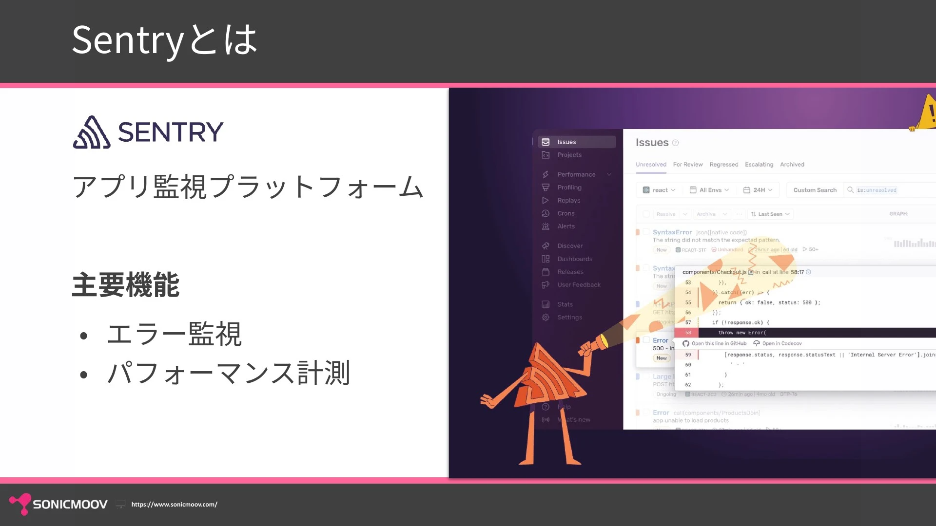Click the GRAPH: column header

pyautogui.click(x=898, y=214)
